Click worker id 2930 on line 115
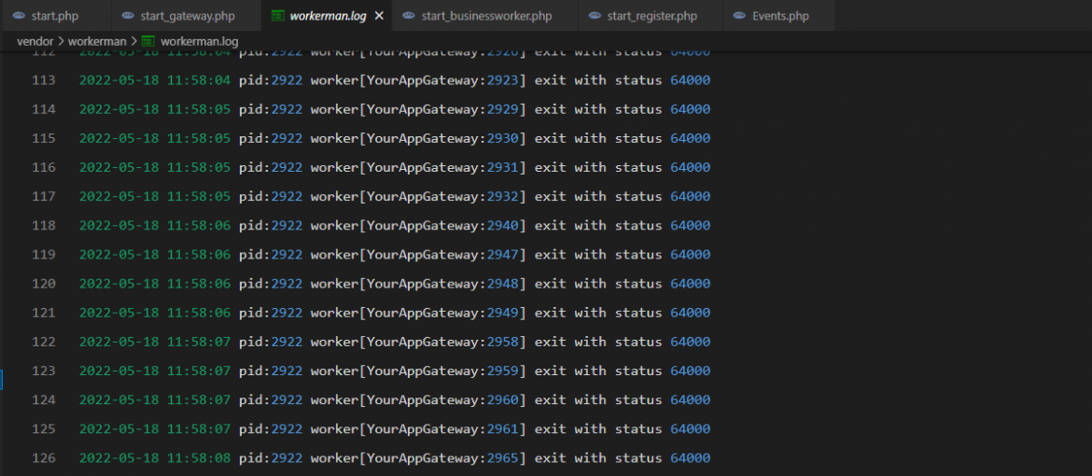The image size is (1092, 476). click(503, 138)
